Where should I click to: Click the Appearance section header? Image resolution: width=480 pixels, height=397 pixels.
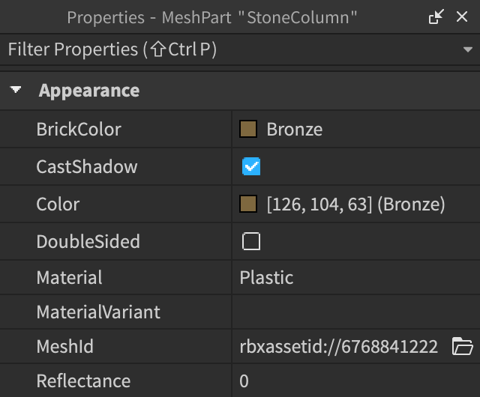pyautogui.click(x=89, y=91)
